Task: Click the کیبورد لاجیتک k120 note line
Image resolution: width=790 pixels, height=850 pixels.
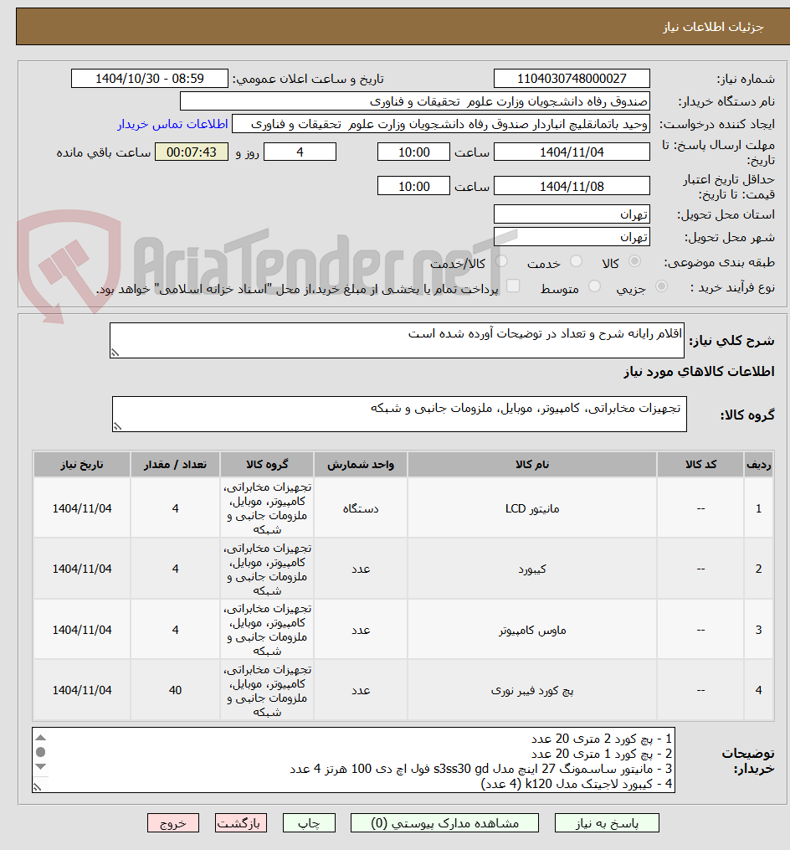Action: tap(577, 783)
